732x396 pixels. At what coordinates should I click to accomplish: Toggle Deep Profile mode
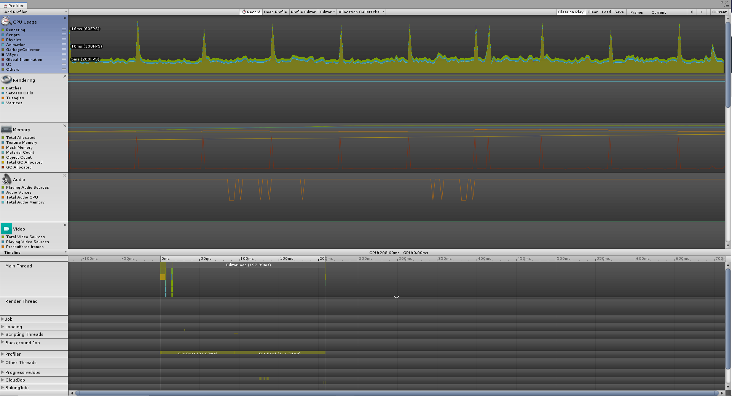click(275, 12)
